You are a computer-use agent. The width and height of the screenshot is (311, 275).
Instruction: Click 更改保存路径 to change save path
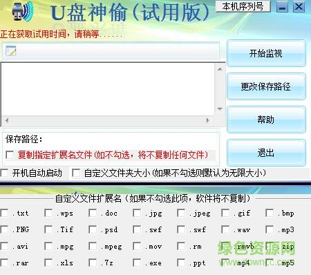[x=266, y=86]
